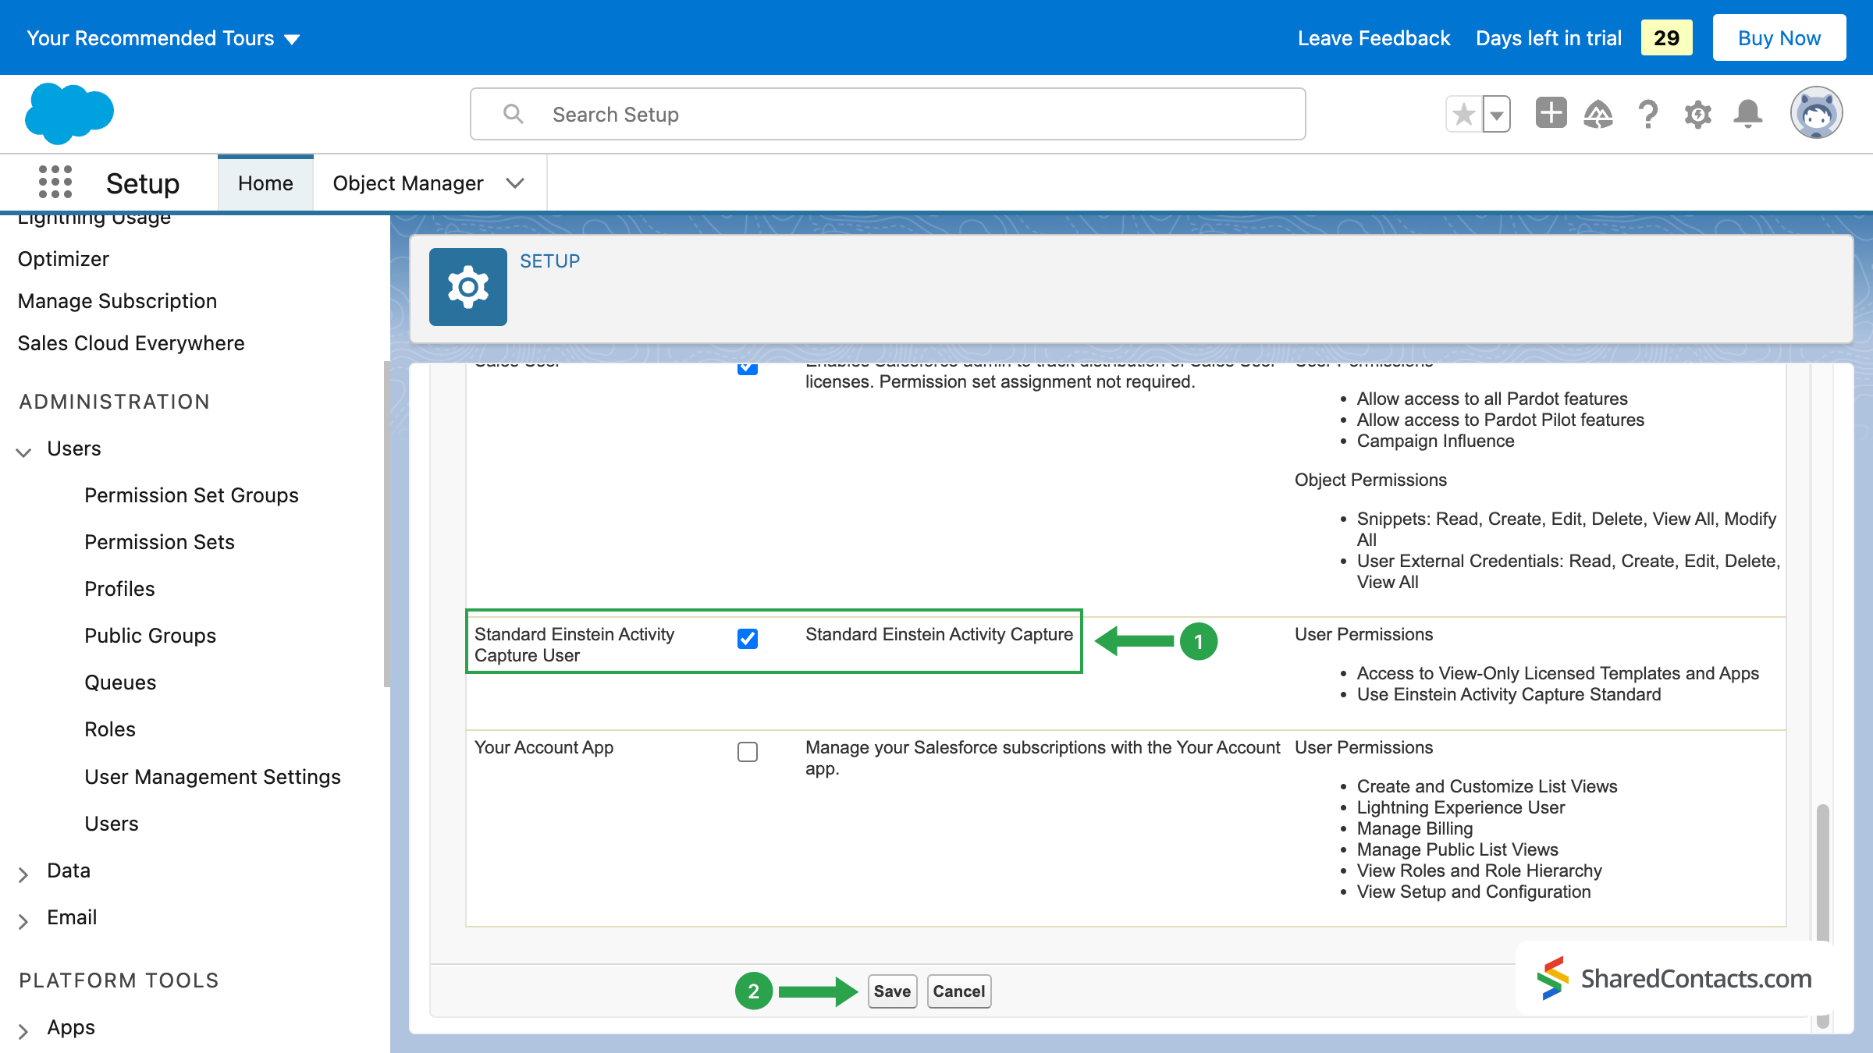This screenshot has height=1053, width=1873.
Task: Expand Object Manager tab chevron
Action: coord(514,183)
